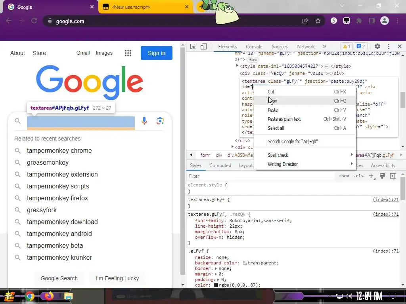Toggle the browser side panel icon
Screen dimensions: 406x304
coord(372,21)
